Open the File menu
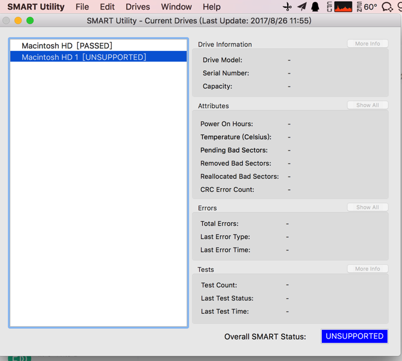Screen dimensions: 402x361 click(x=82, y=7)
